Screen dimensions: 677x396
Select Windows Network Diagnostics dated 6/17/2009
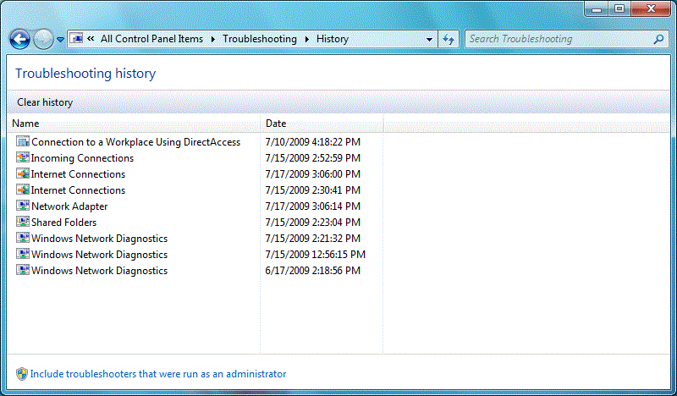tap(99, 270)
